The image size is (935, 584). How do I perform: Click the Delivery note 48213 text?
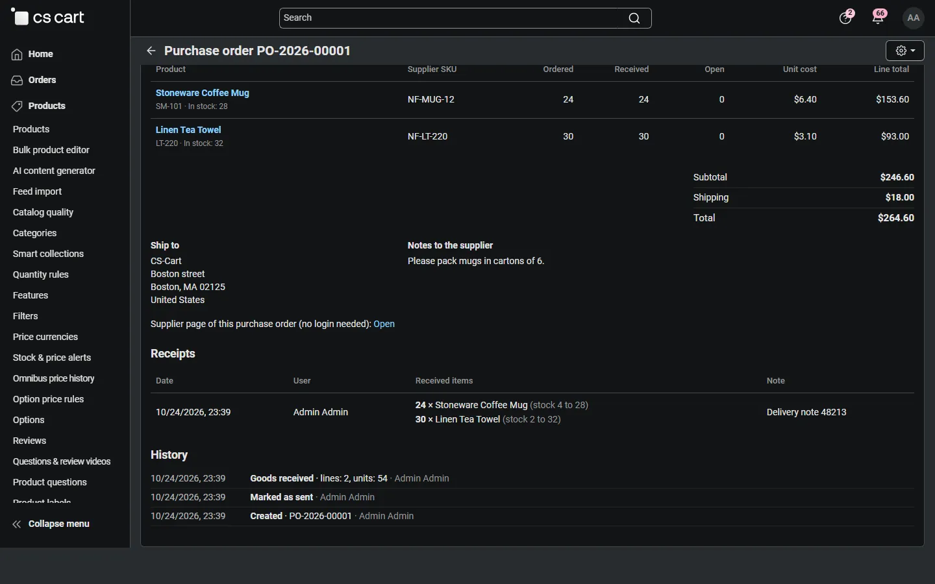(x=806, y=412)
